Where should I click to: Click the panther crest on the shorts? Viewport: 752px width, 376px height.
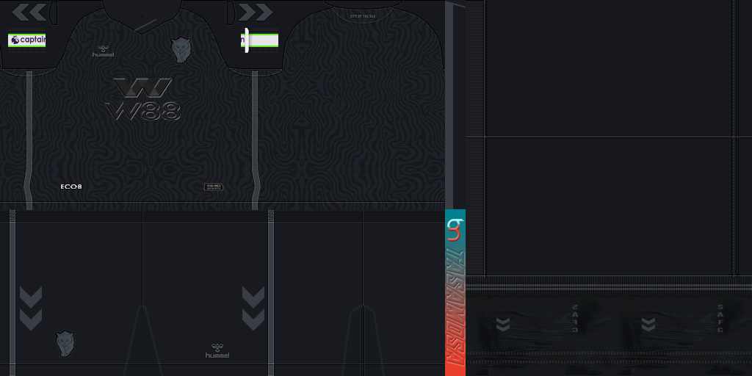[x=65, y=343]
